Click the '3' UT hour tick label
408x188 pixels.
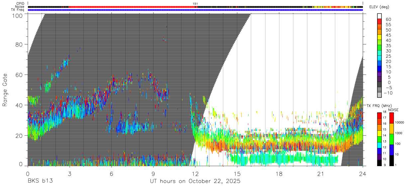[x=69, y=173]
